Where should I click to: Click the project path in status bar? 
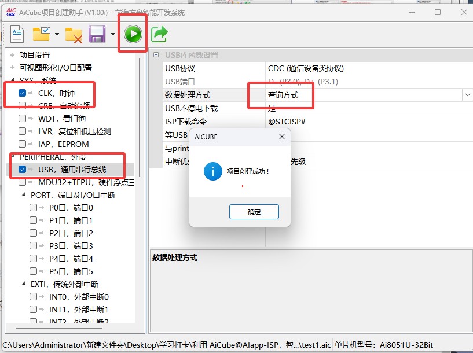click(167, 345)
